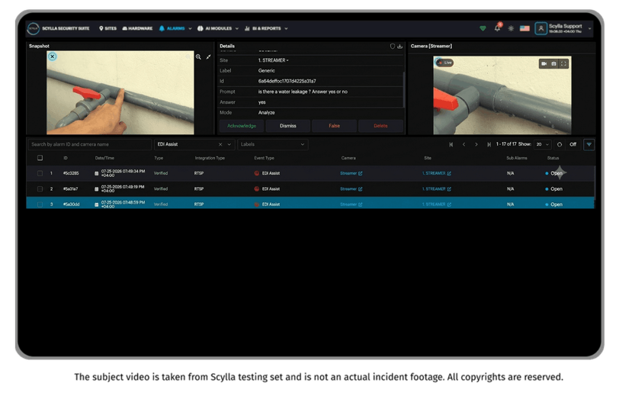Acknowledge the selected alarm
Screen dimensions: 619x396
point(242,126)
